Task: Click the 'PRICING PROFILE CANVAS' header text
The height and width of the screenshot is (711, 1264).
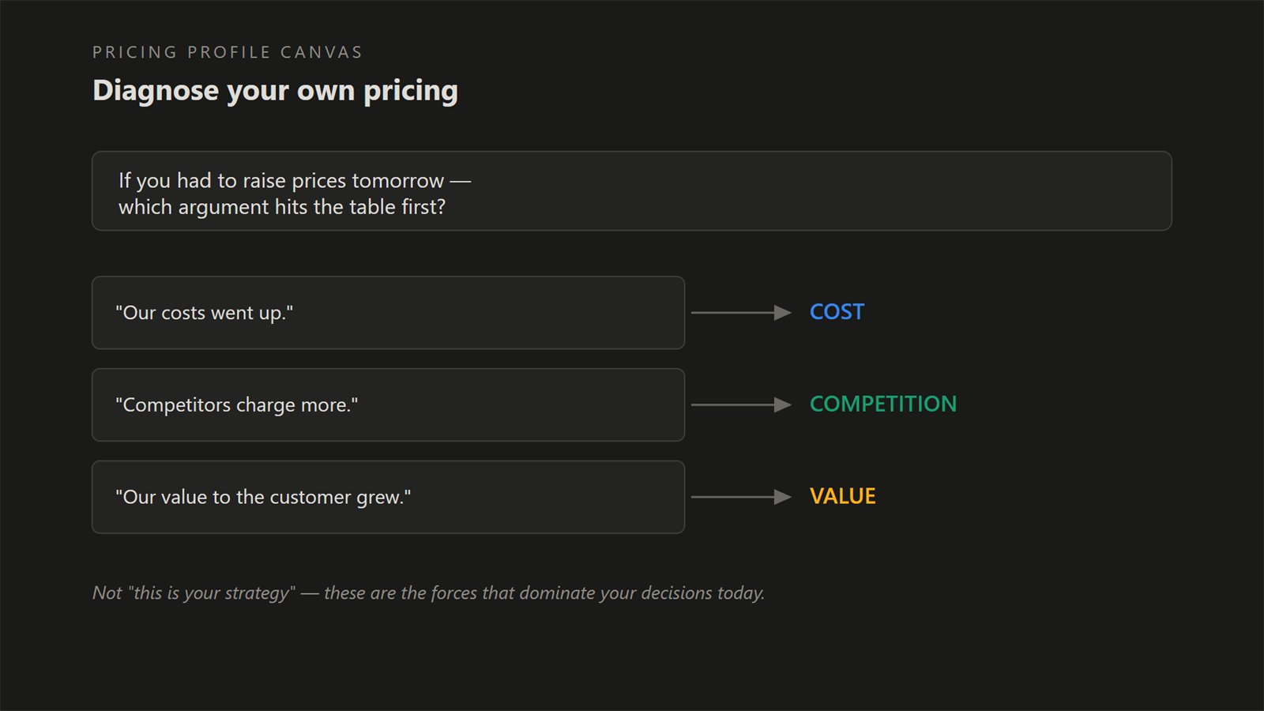Action: click(228, 52)
